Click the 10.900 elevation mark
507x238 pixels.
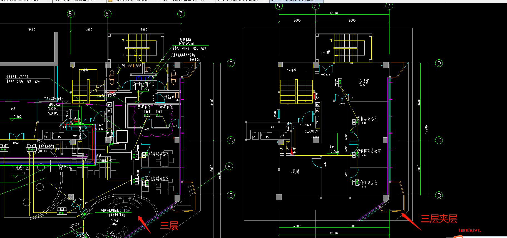(17, 117)
